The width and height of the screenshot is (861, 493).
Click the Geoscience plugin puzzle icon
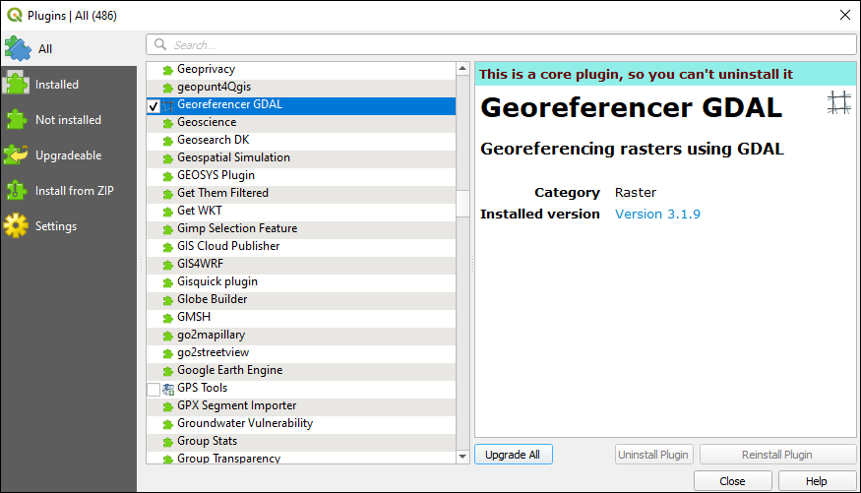coord(168,124)
